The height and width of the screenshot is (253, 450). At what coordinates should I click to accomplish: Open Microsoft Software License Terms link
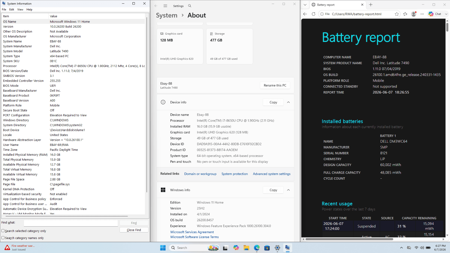pyautogui.click(x=195, y=237)
